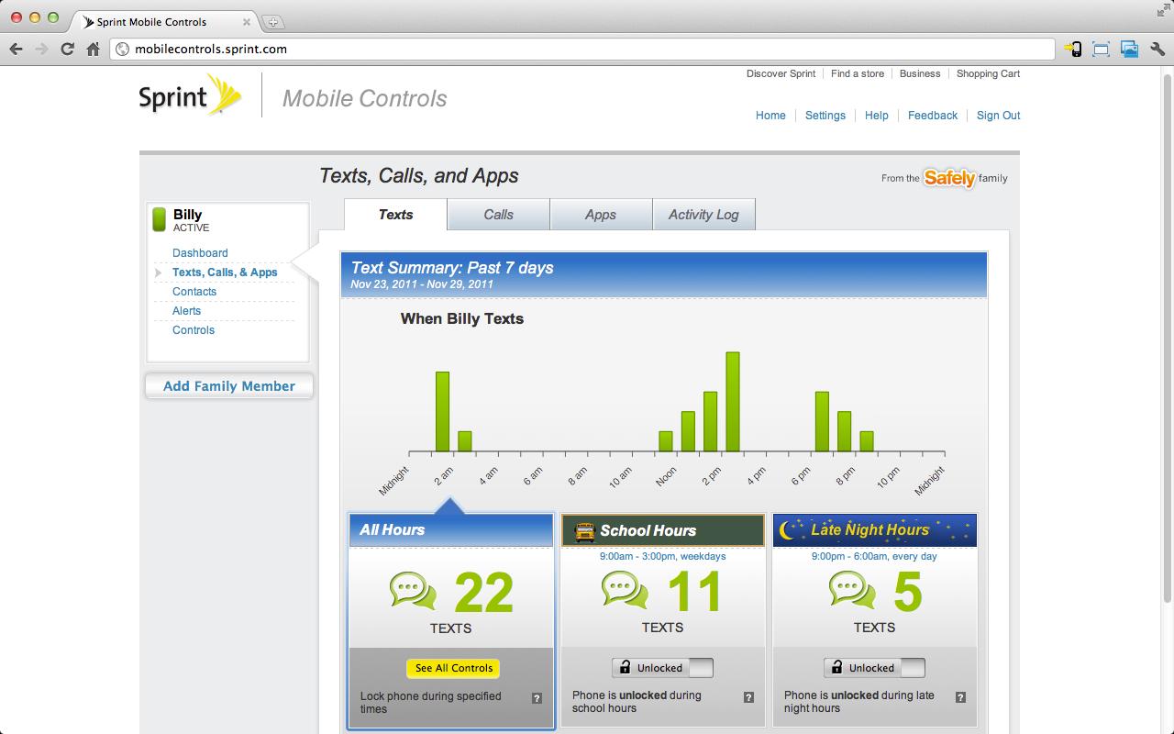Open the Chrome wrench settings menu
The width and height of the screenshot is (1174, 734).
pyautogui.click(x=1157, y=50)
